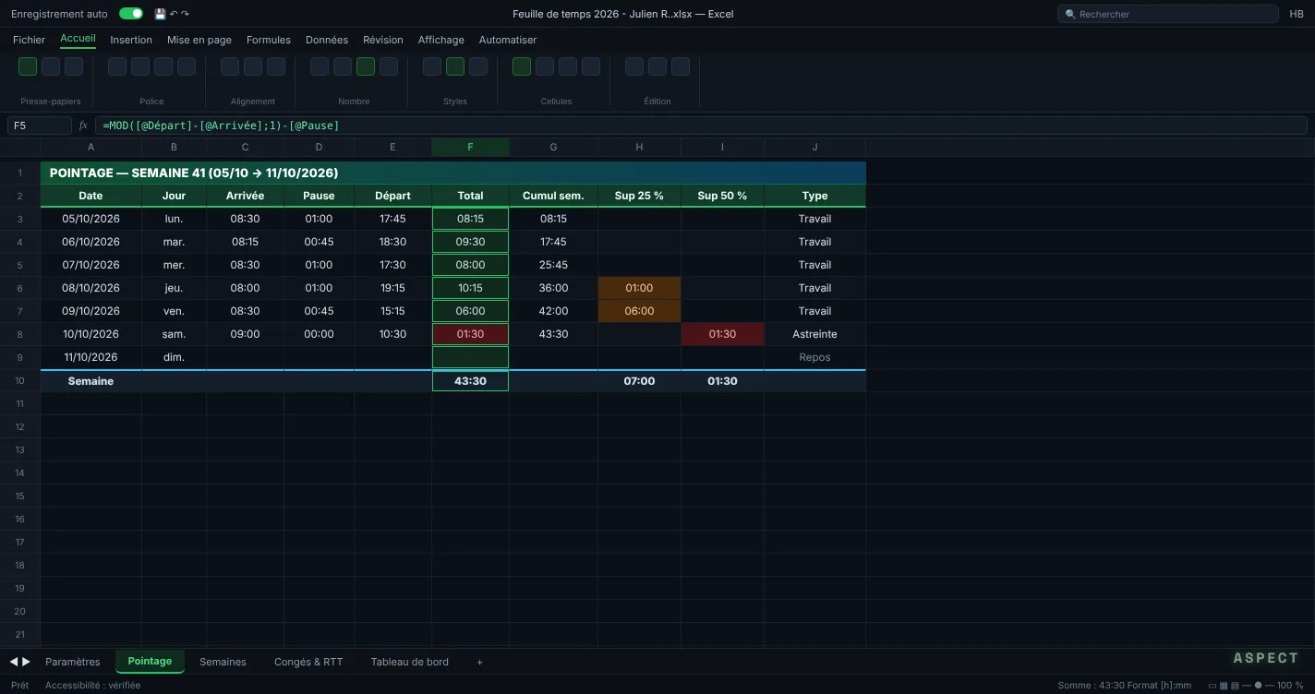Click the highlighted green button in the Nombre group
This screenshot has height=694, width=1315.
(x=366, y=66)
